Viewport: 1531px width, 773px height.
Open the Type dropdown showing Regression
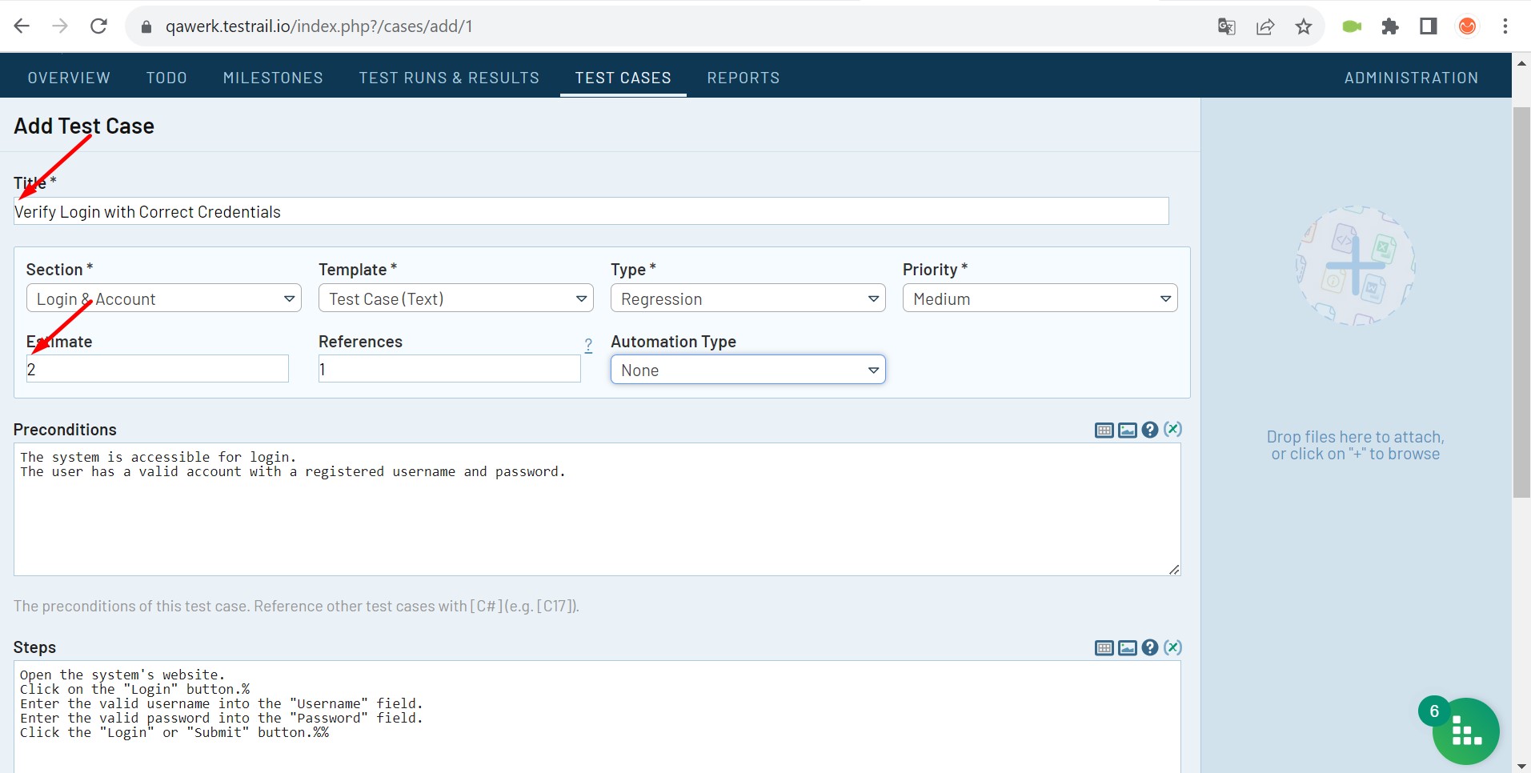click(x=748, y=298)
